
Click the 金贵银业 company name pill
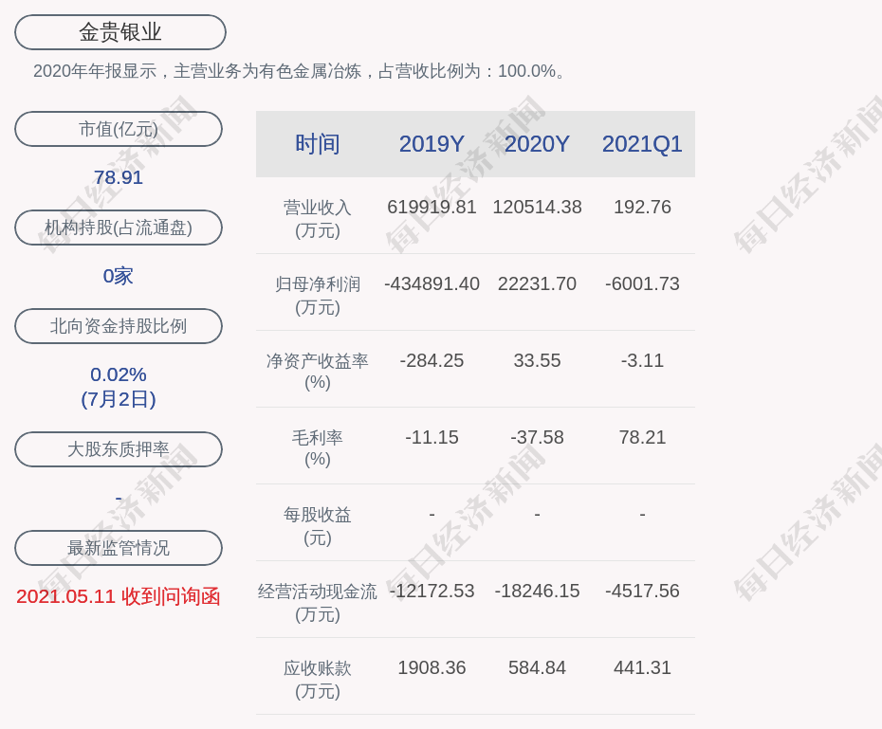(x=120, y=32)
